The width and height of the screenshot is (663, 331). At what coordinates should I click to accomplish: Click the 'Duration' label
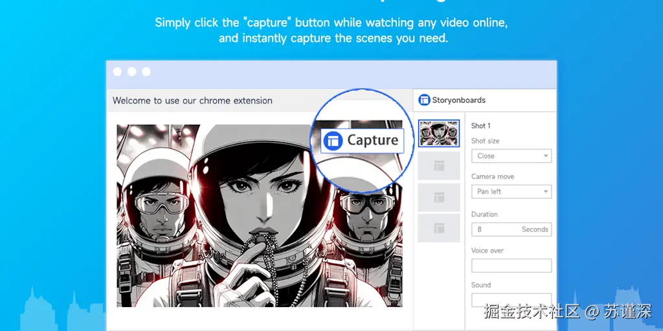coord(484,215)
